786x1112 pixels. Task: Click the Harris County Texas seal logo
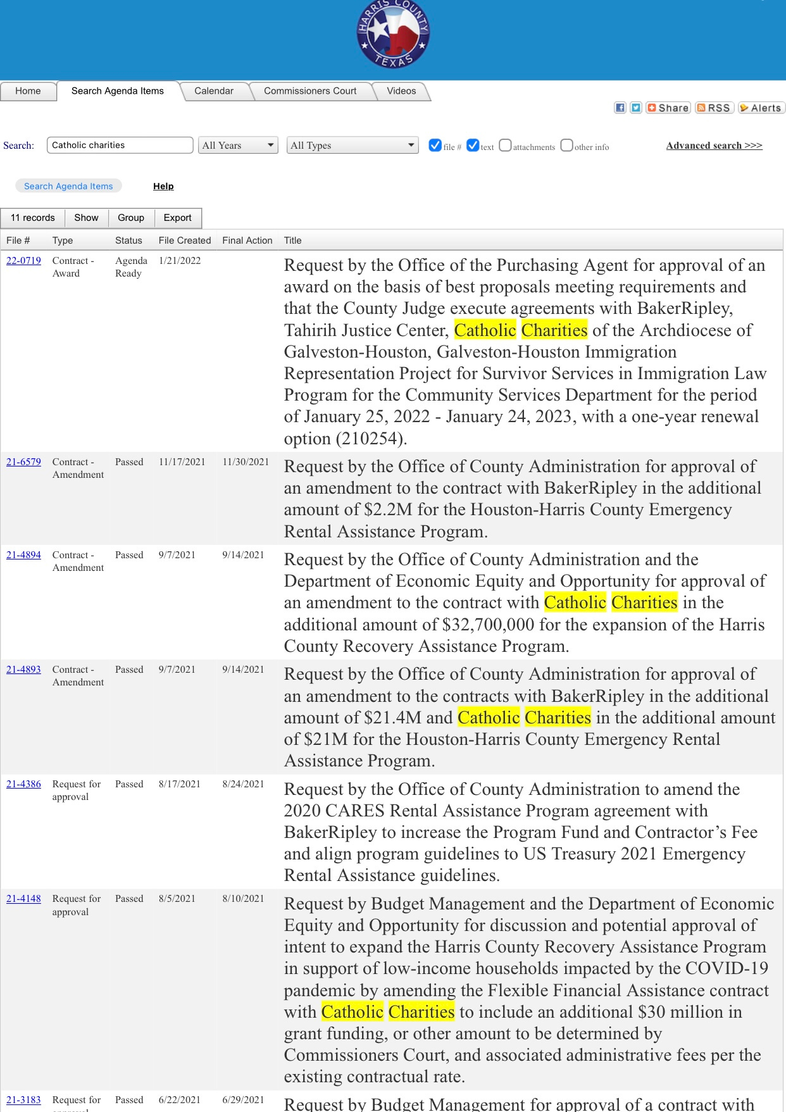(x=393, y=34)
